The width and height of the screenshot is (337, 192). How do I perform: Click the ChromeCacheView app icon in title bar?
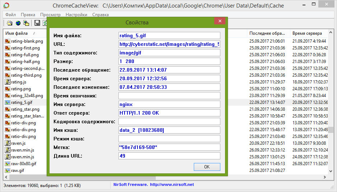6,6
